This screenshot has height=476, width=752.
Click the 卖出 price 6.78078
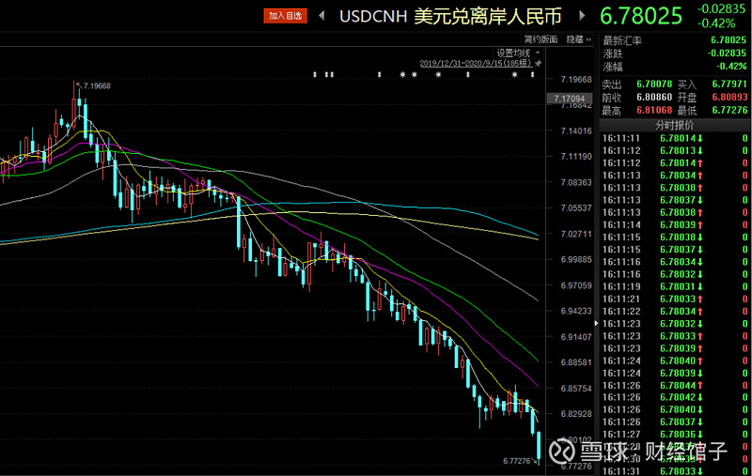[654, 84]
